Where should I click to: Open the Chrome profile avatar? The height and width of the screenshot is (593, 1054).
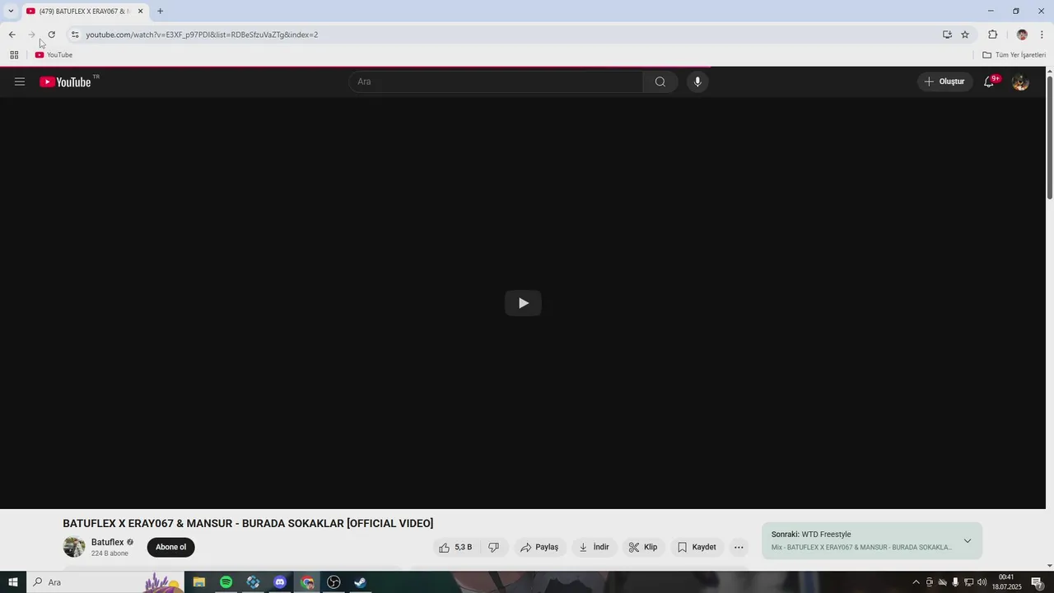point(1022,35)
